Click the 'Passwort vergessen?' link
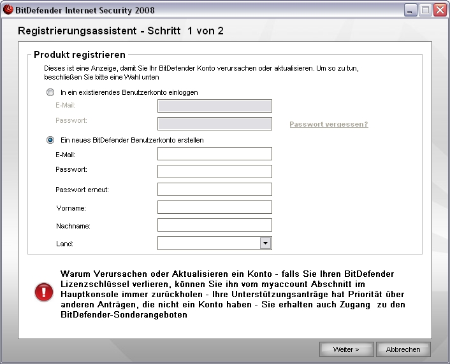The height and width of the screenshot is (364, 450). (329, 124)
